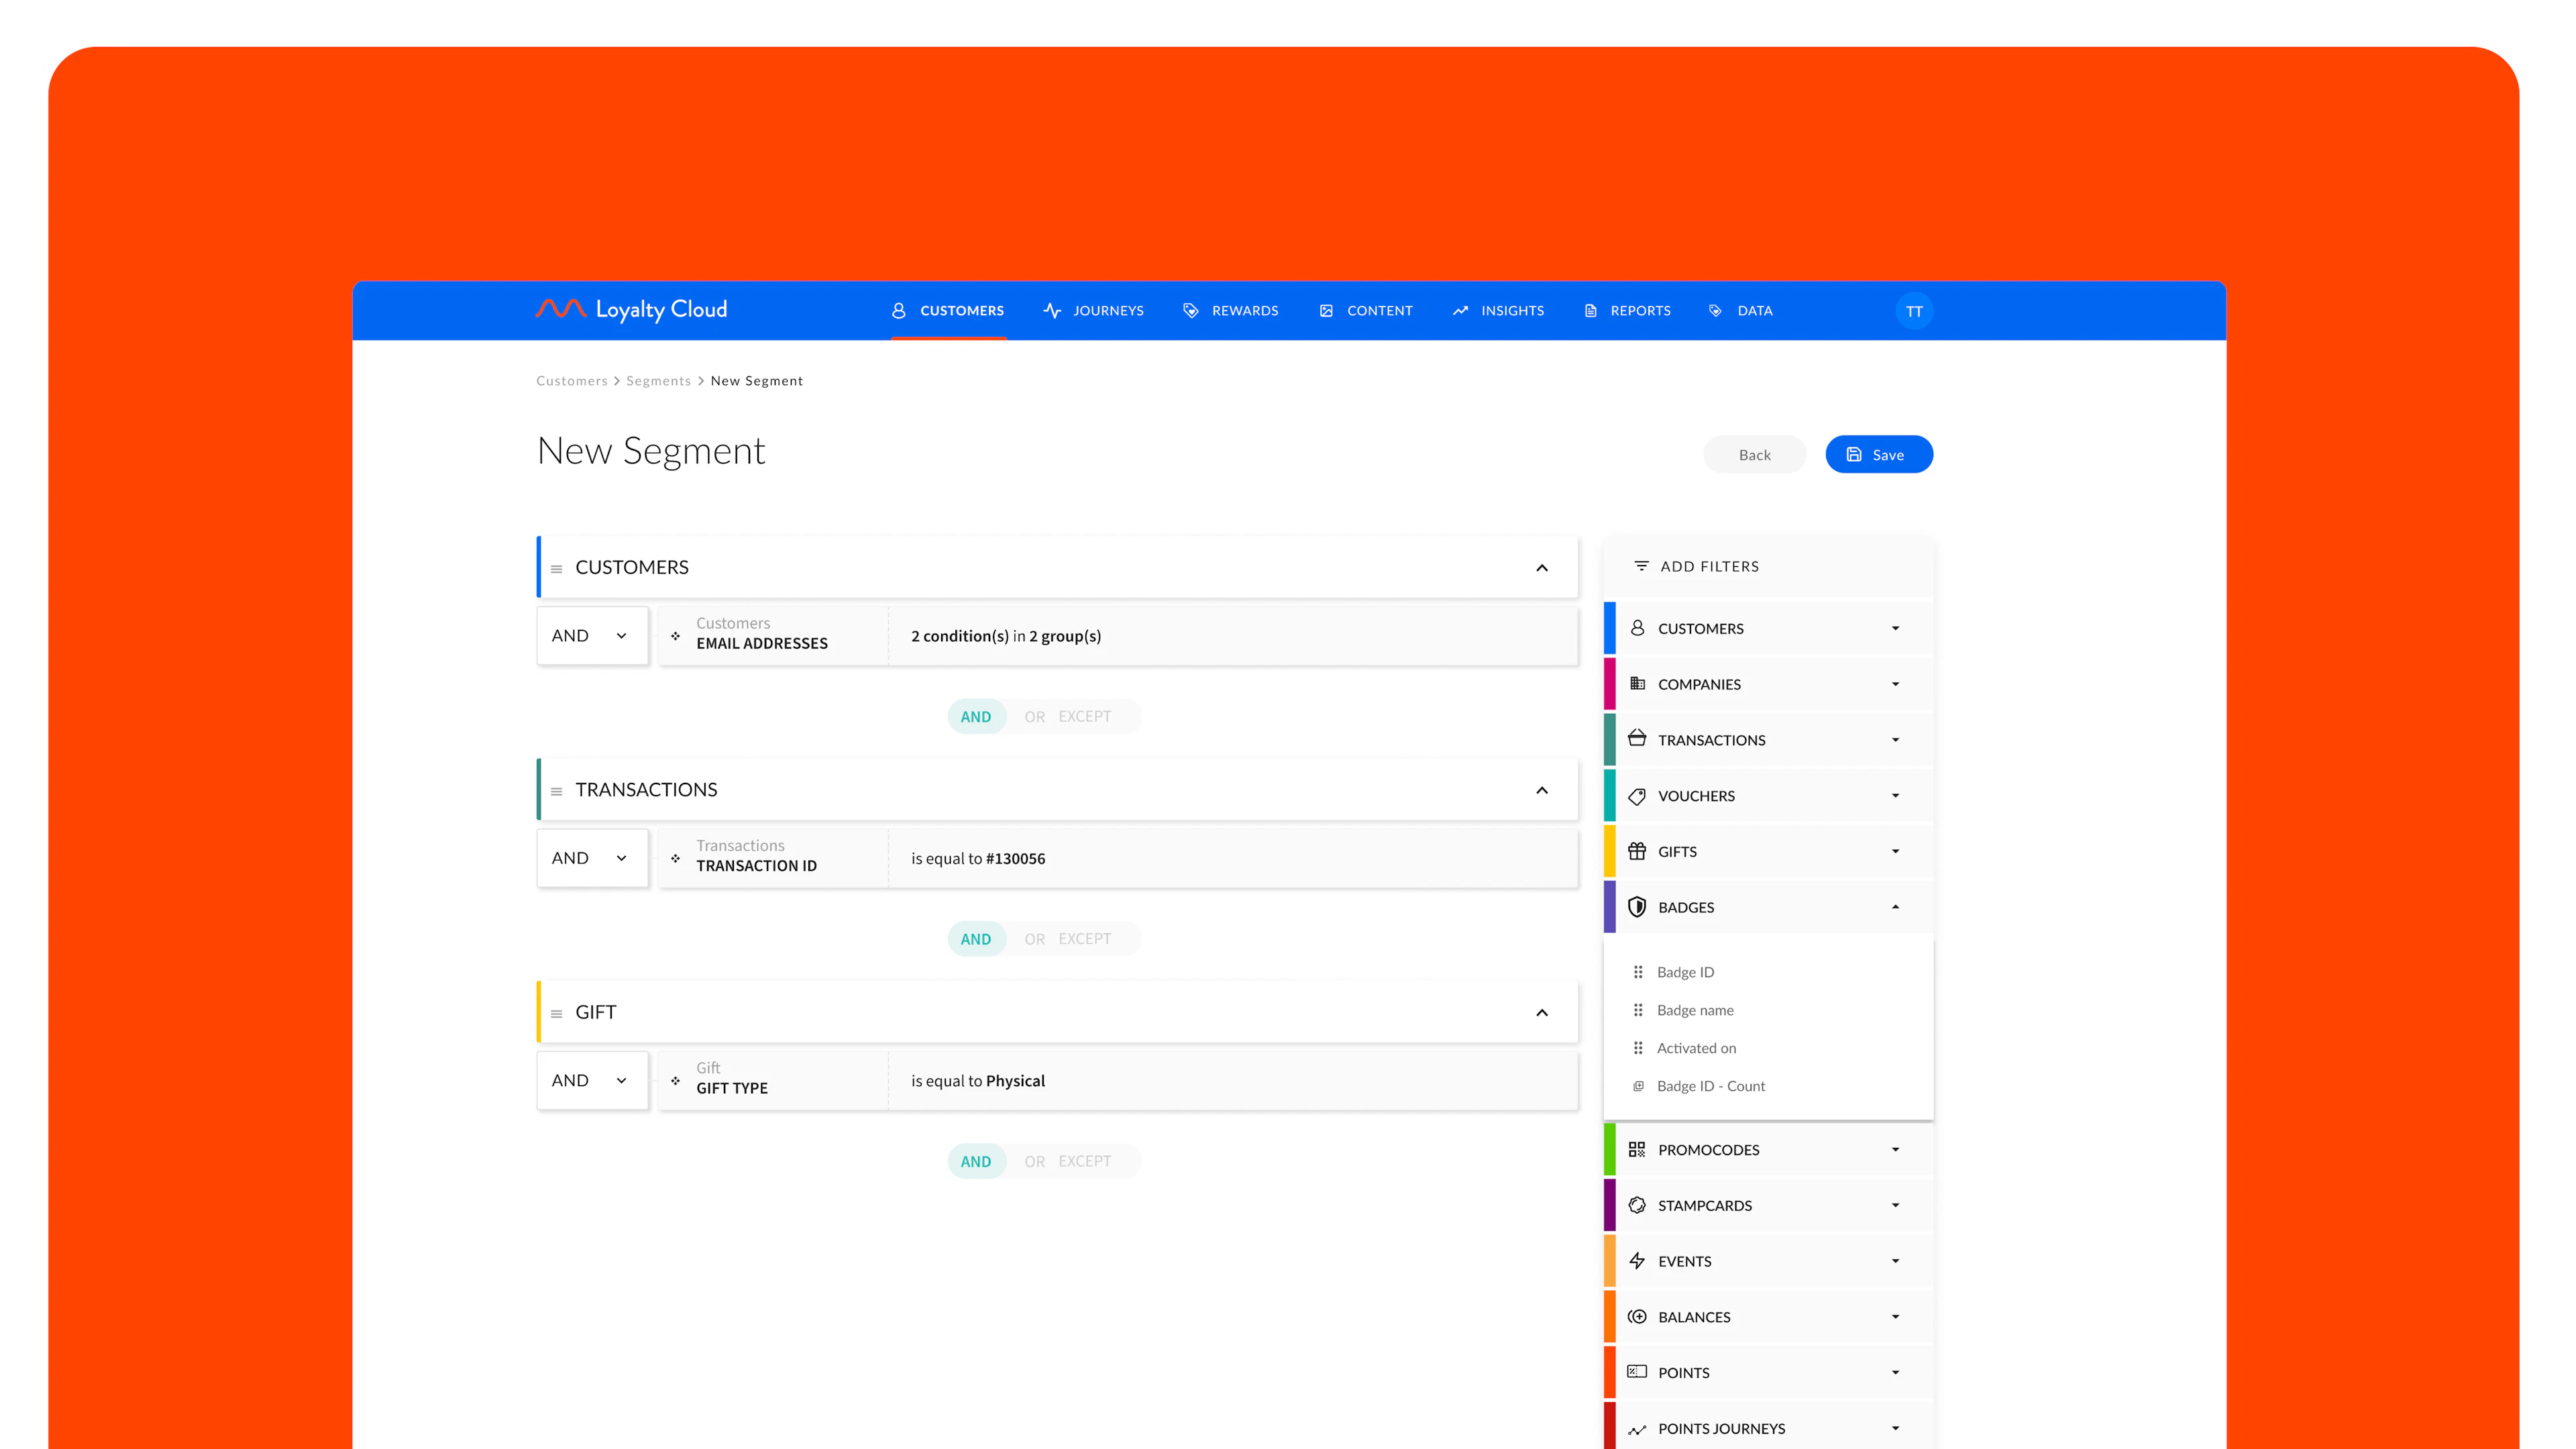2576x1449 pixels.
Task: Navigate to Segments breadcrumb link
Action: pyautogui.click(x=658, y=380)
